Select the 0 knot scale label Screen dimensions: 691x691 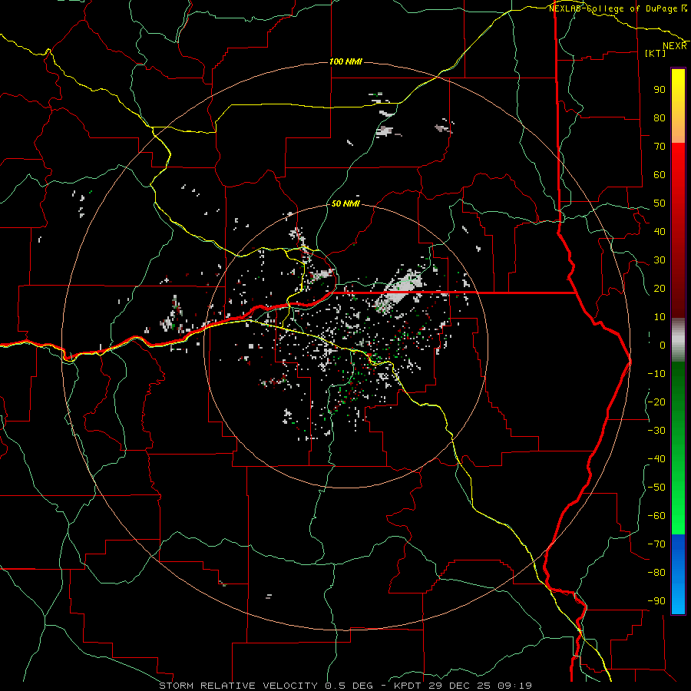click(x=663, y=345)
